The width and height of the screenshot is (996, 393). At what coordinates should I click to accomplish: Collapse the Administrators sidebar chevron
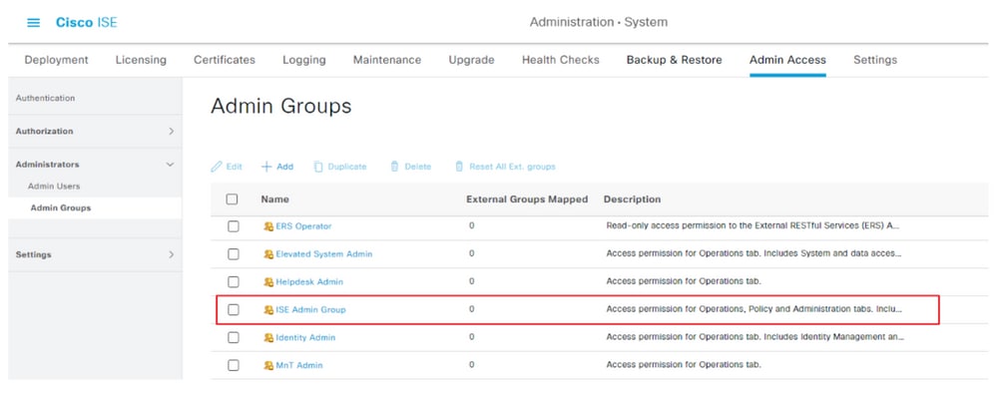coord(170,165)
